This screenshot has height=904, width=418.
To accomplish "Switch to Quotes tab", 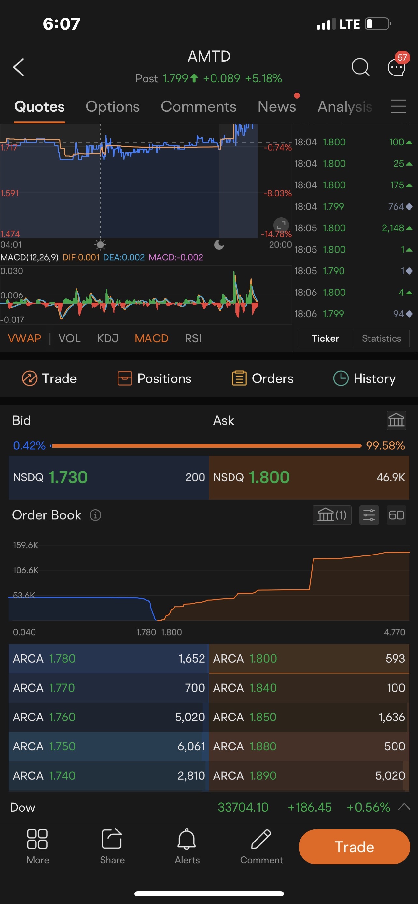I will 39,107.
